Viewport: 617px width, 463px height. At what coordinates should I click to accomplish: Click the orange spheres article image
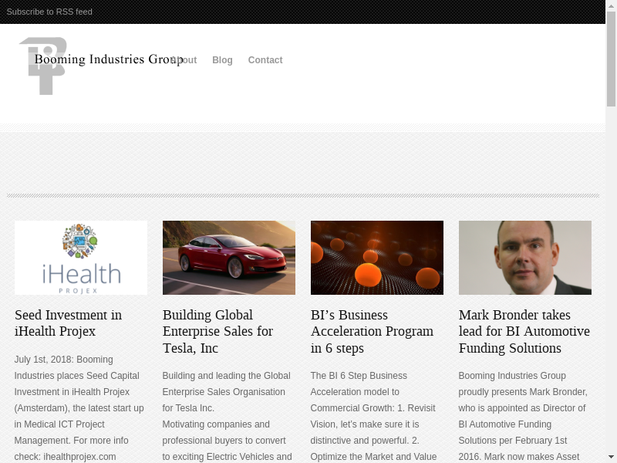tap(377, 258)
